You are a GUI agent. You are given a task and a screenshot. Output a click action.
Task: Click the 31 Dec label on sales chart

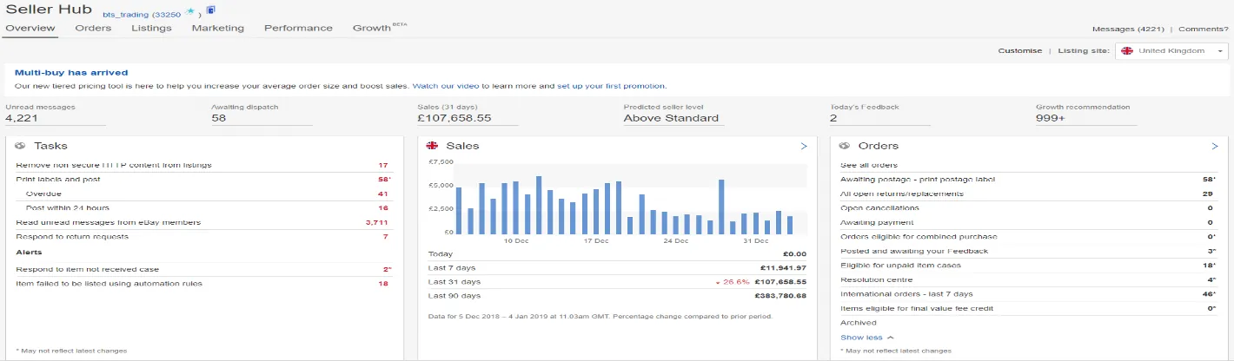[756, 240]
